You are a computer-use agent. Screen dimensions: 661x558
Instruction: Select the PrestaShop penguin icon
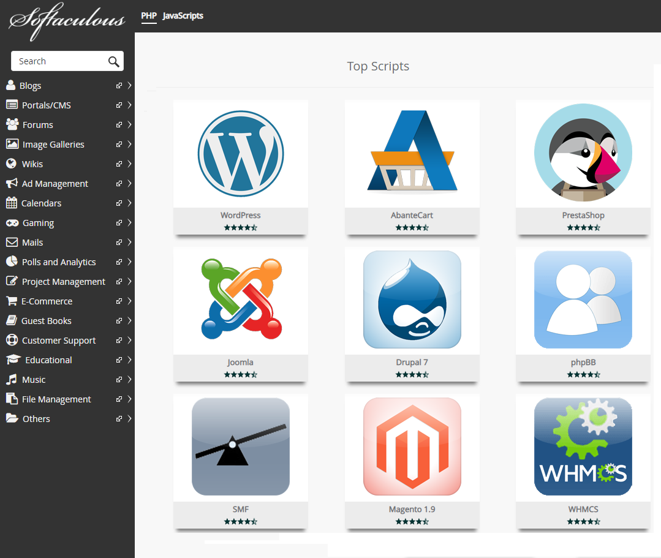click(583, 153)
